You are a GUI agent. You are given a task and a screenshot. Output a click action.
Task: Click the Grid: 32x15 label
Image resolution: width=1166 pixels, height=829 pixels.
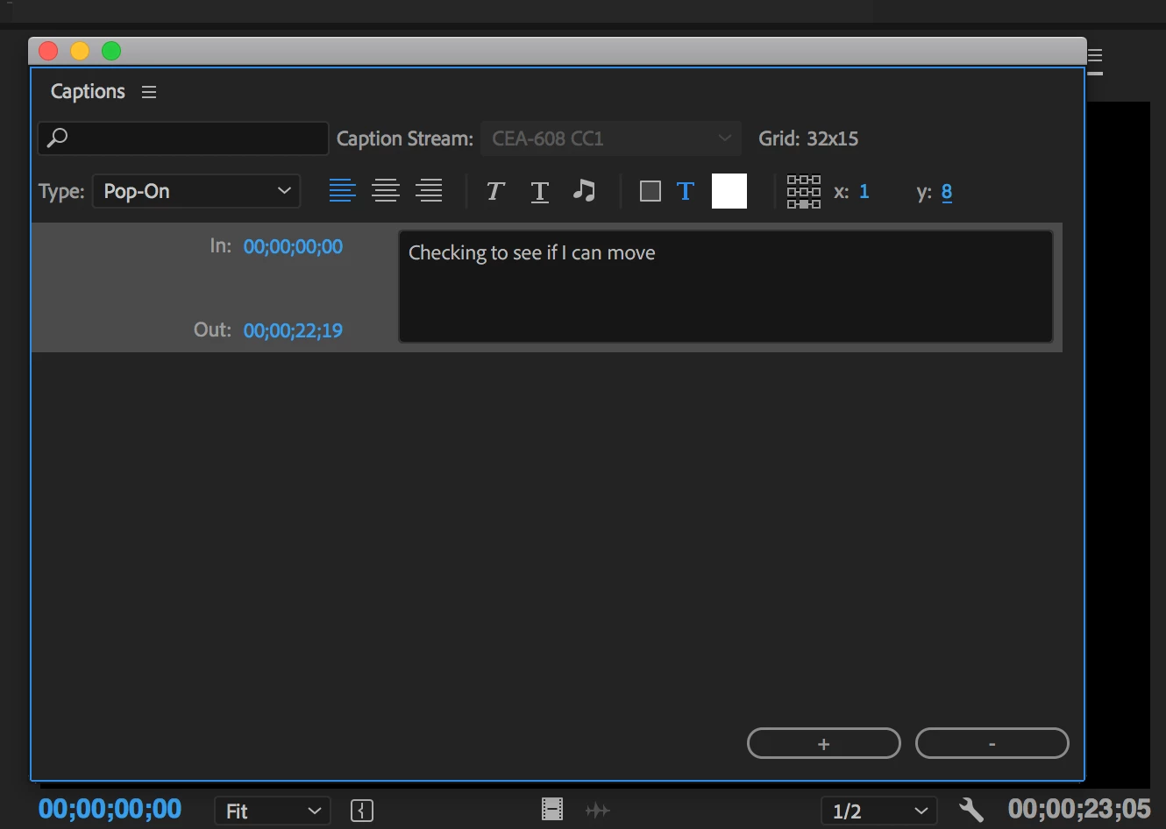[x=808, y=138]
